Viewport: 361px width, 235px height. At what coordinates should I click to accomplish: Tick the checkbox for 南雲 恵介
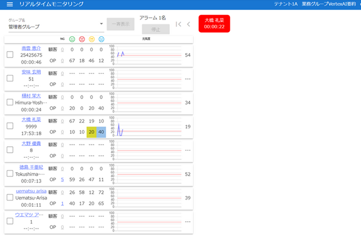10,55
